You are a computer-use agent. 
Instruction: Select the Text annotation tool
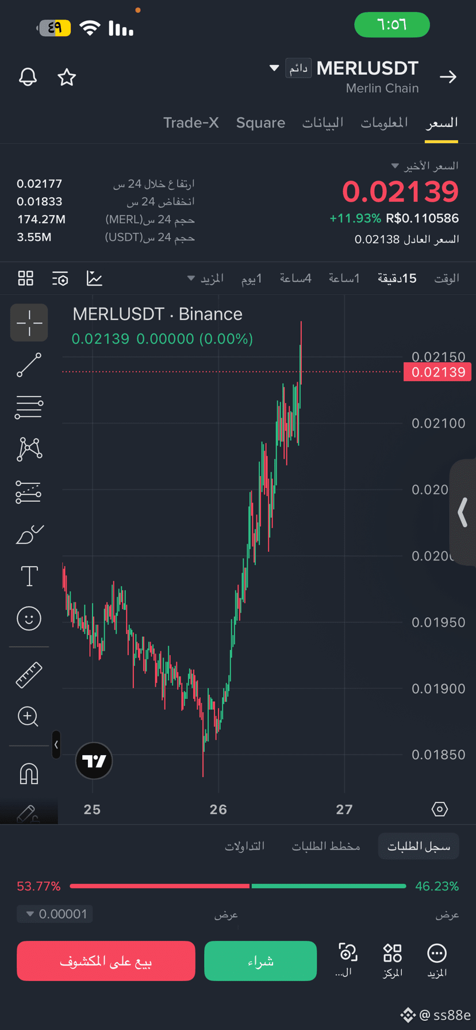tap(29, 576)
